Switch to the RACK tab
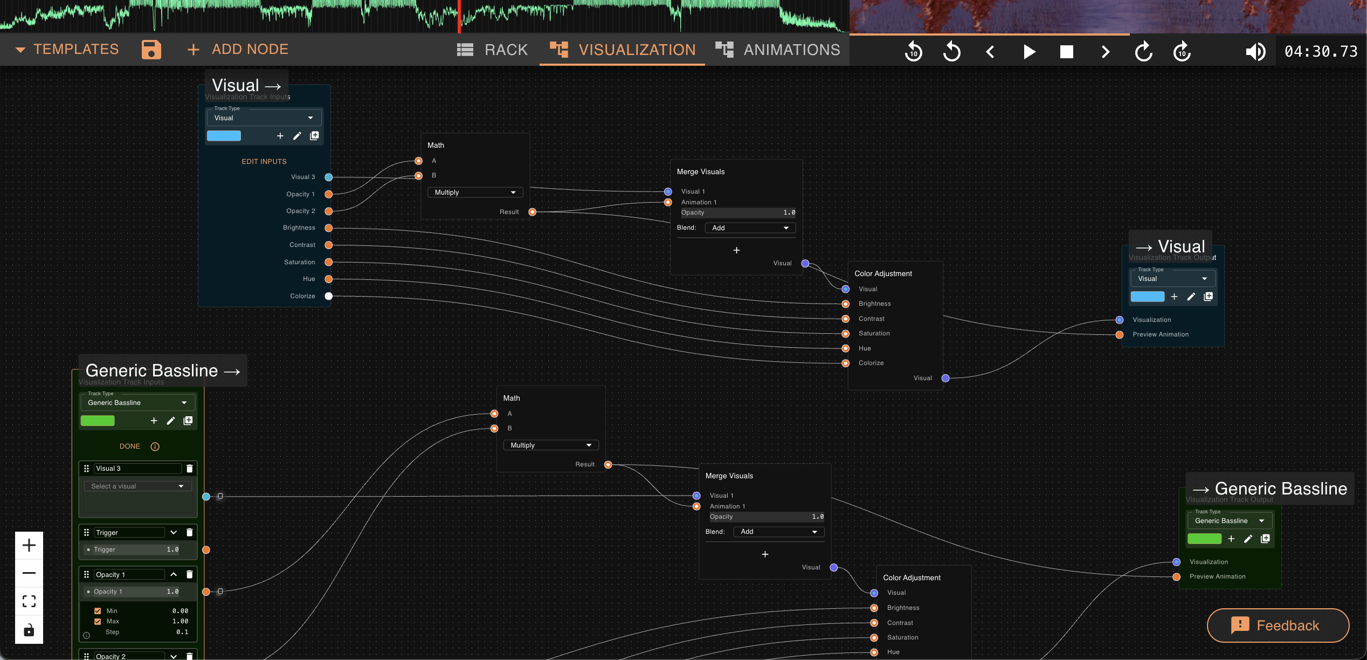This screenshot has height=660, width=1367. tap(505, 49)
